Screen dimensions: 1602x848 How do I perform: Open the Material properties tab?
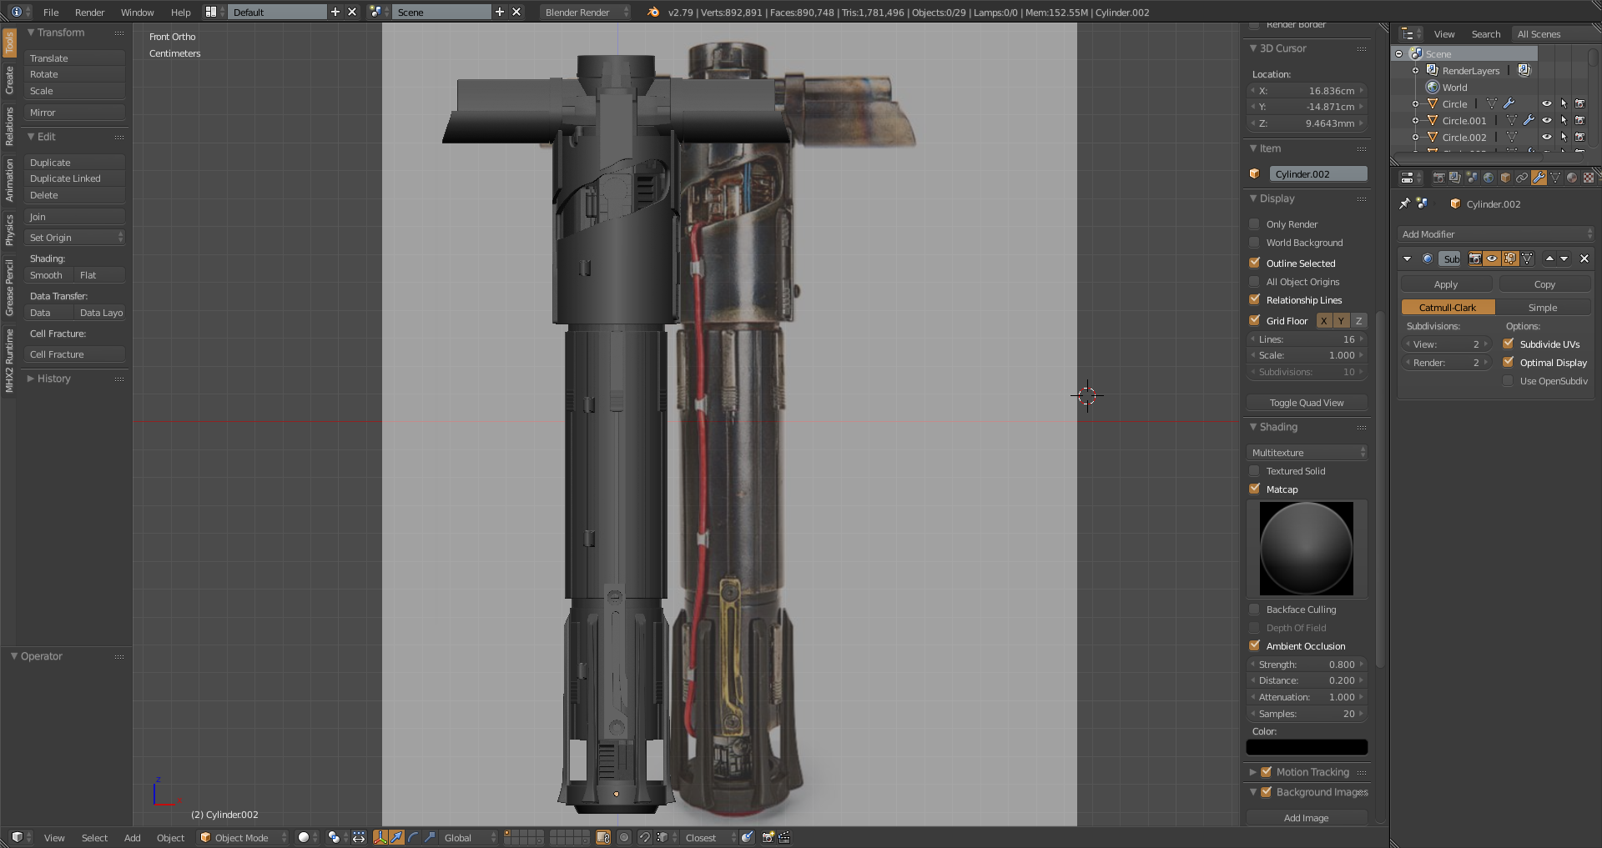coord(1572,178)
